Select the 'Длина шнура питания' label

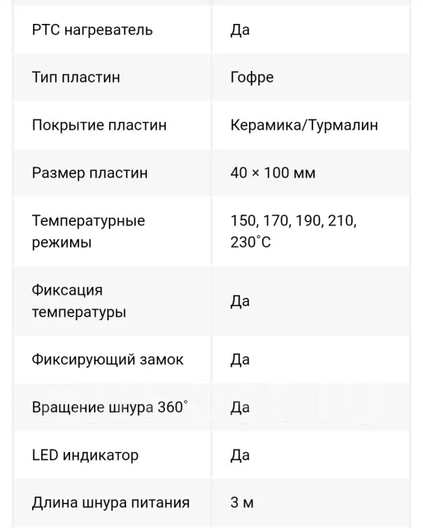(x=110, y=502)
